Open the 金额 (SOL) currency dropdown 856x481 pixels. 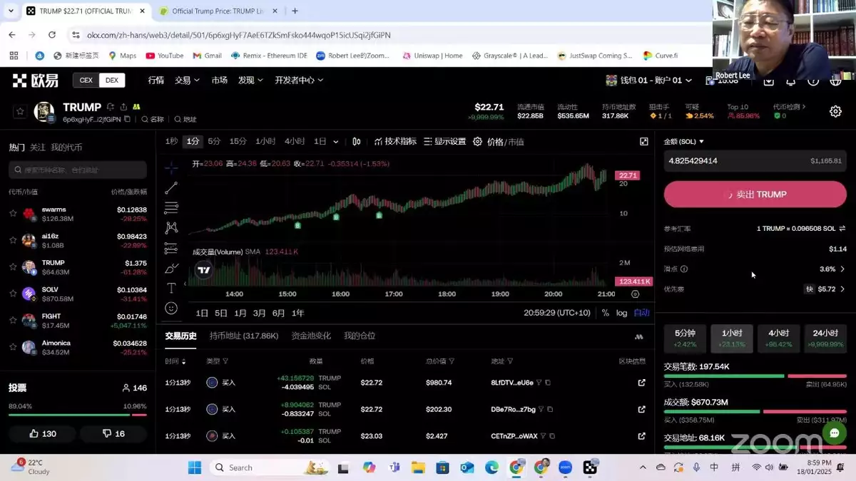[x=684, y=142]
